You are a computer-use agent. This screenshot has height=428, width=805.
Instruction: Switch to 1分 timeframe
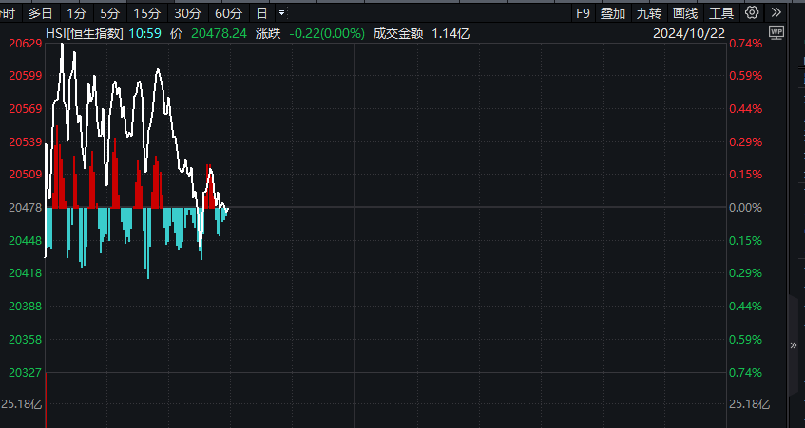[77, 13]
